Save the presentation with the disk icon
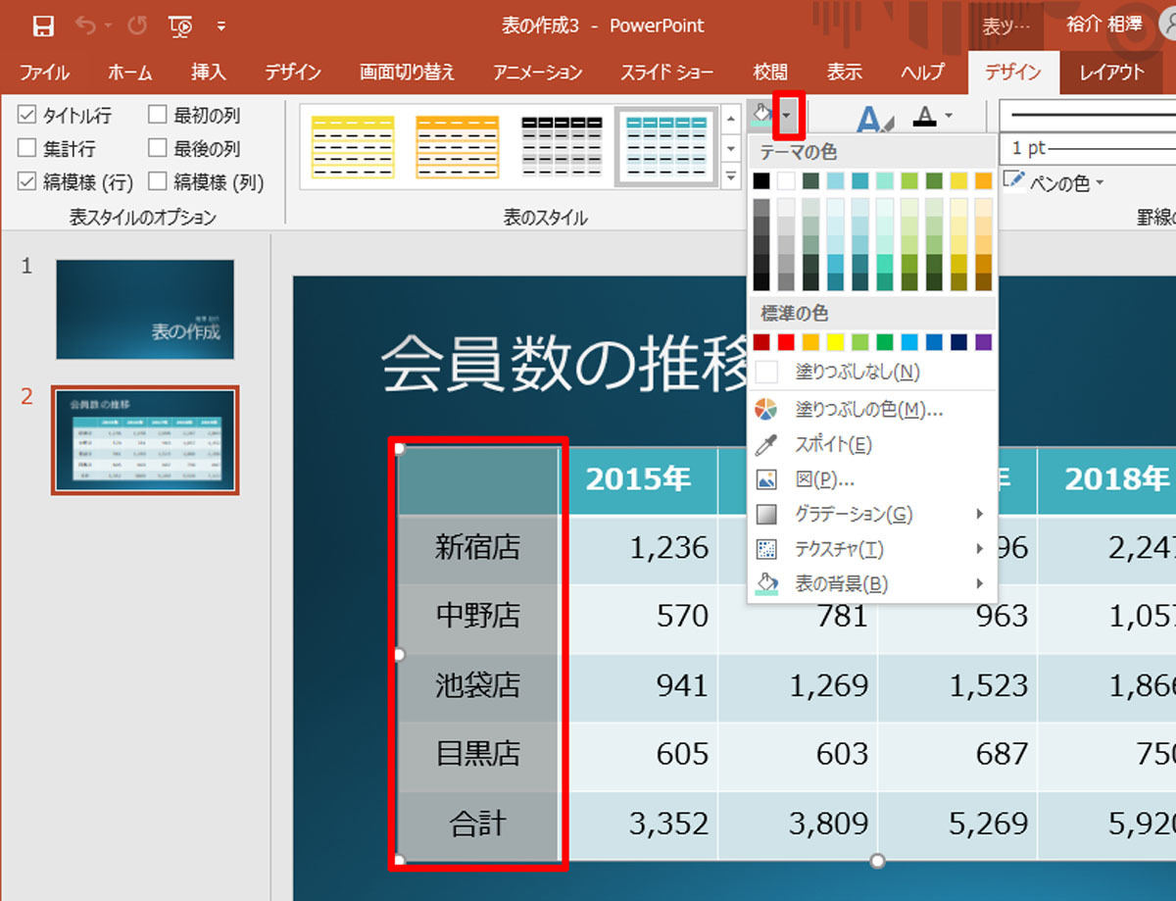 [x=42, y=25]
